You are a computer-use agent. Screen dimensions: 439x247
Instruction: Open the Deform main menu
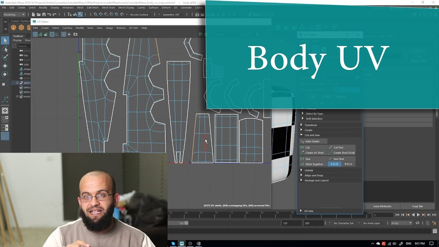click(x=166, y=8)
